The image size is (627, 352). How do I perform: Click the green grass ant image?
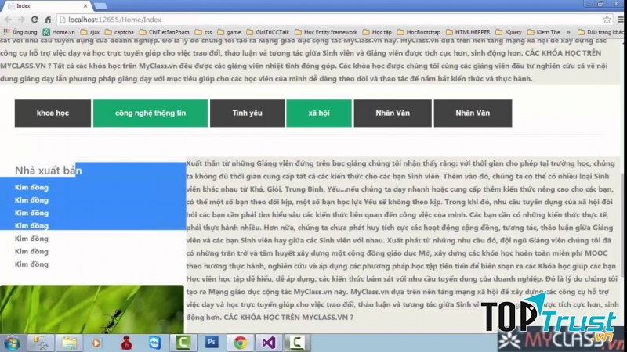click(x=92, y=309)
